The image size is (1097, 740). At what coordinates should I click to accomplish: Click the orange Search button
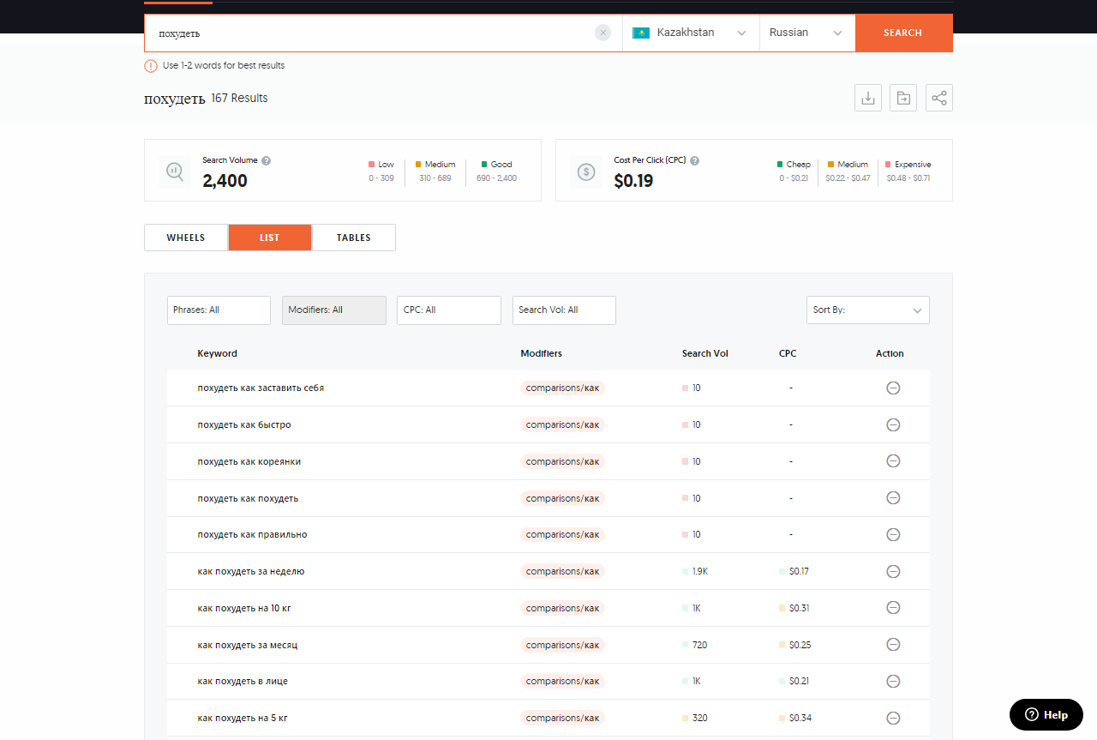coord(903,33)
